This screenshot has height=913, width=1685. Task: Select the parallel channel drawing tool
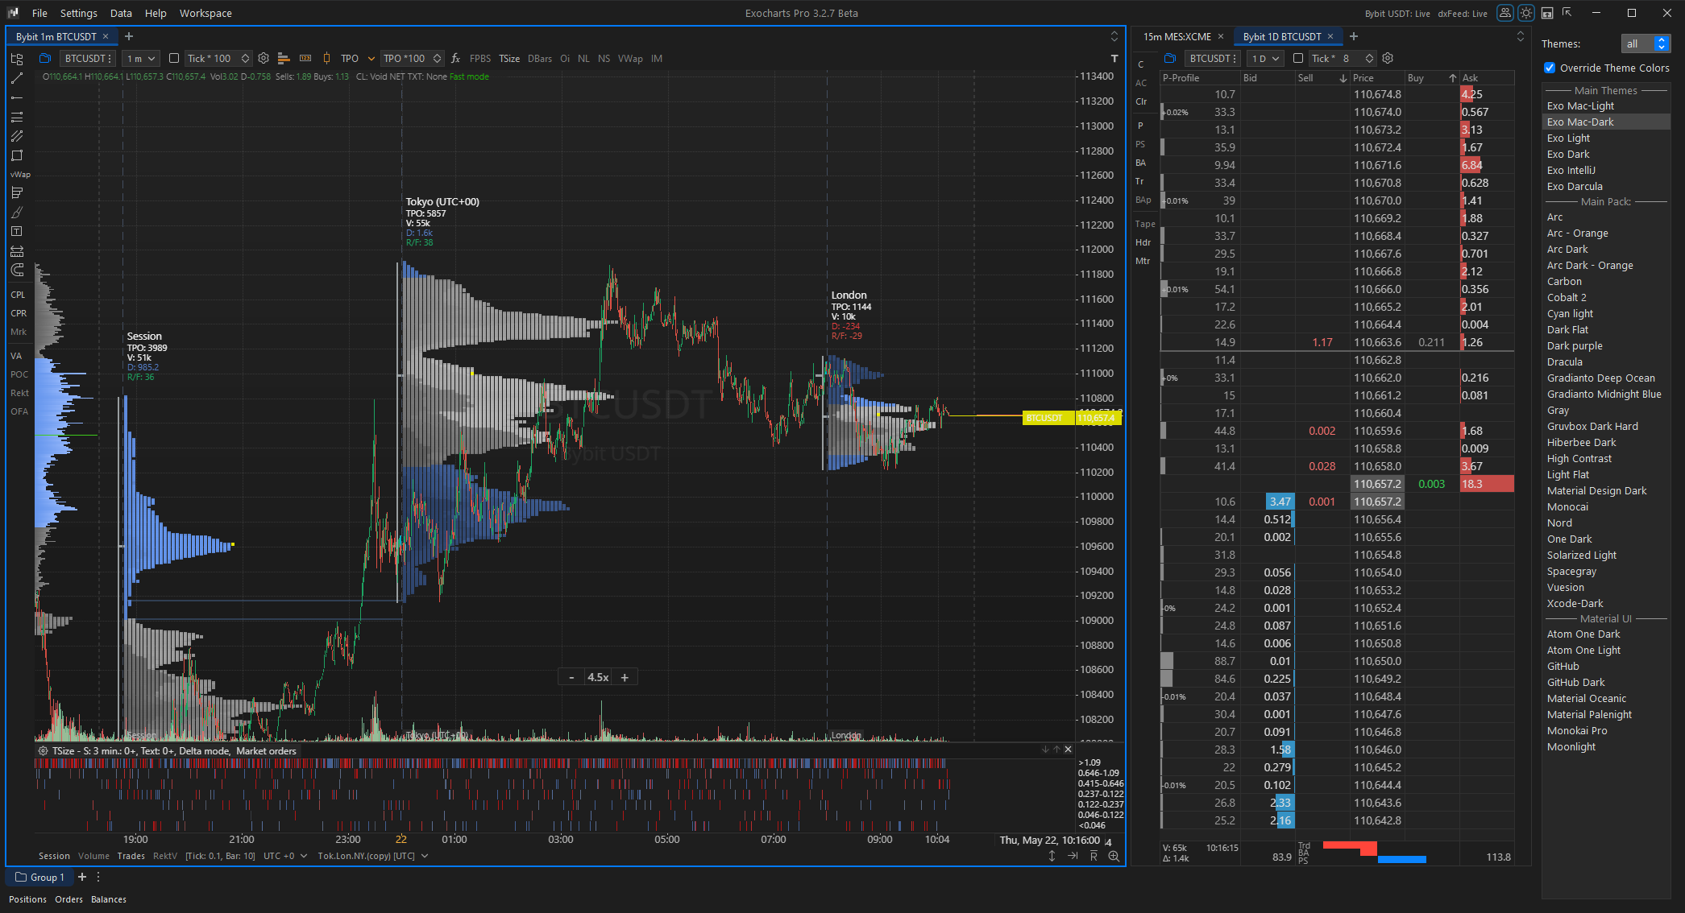click(x=17, y=136)
